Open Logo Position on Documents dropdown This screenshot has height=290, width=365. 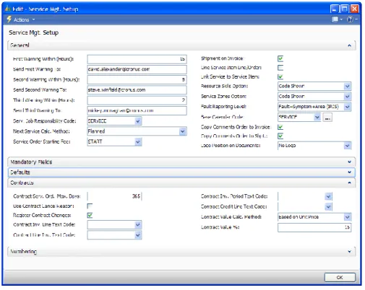(347, 146)
